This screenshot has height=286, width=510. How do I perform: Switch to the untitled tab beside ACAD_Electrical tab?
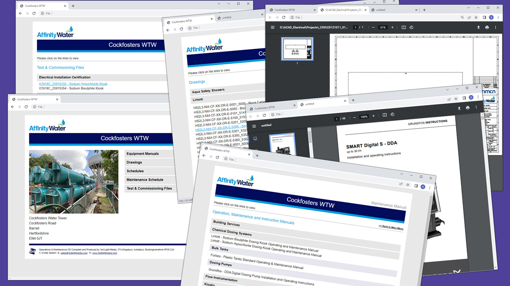coord(381,10)
